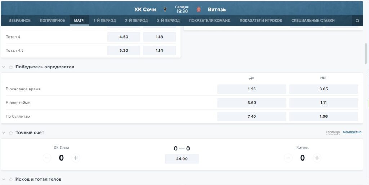
Task: Bet 1.18 on Тотал 4
Action: click(159, 37)
